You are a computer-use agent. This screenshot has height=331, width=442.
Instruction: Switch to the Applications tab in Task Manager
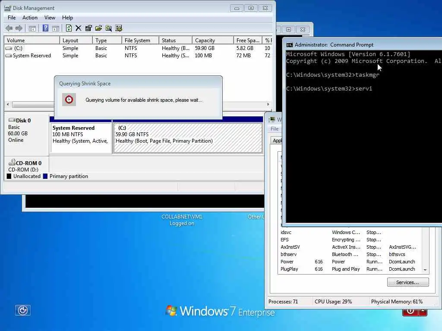(277, 141)
